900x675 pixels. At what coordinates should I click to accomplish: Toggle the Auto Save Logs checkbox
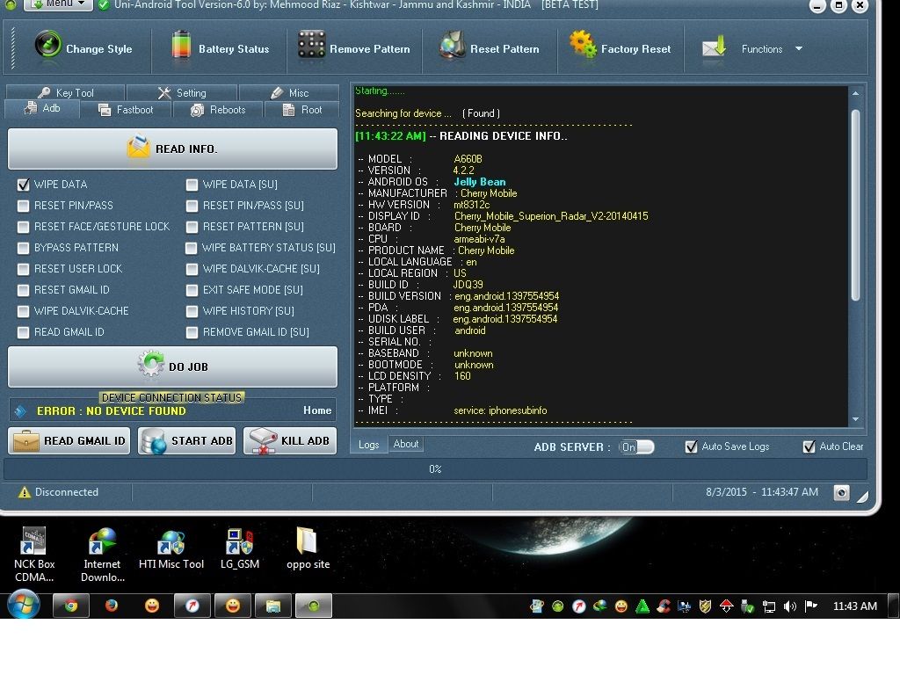(691, 446)
